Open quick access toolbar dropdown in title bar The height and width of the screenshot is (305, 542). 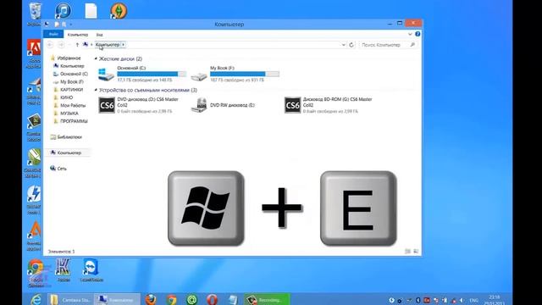71,25
